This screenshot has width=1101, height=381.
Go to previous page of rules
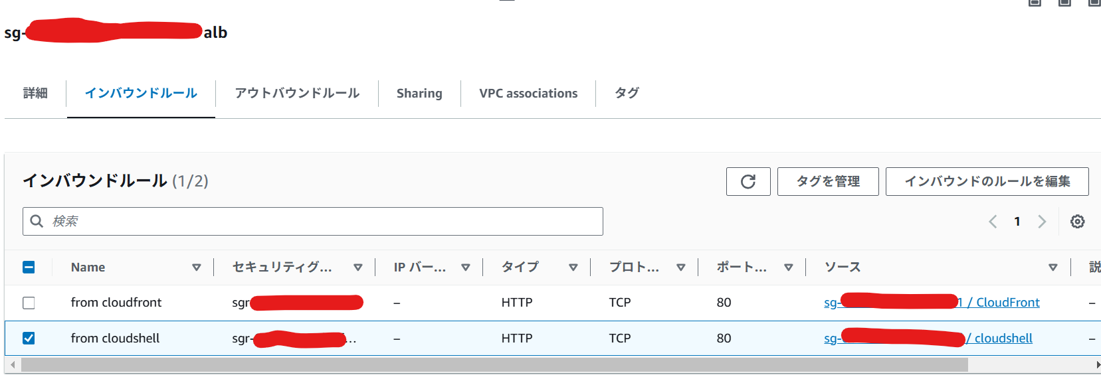tap(993, 222)
